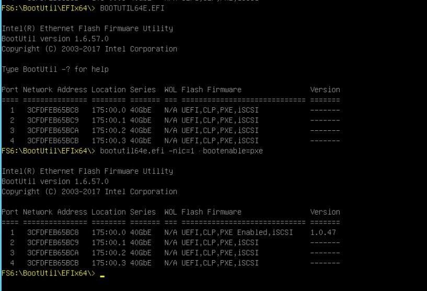Click location 175:00.2 in the first table
The height and width of the screenshot is (291, 427).
[x=109, y=130]
